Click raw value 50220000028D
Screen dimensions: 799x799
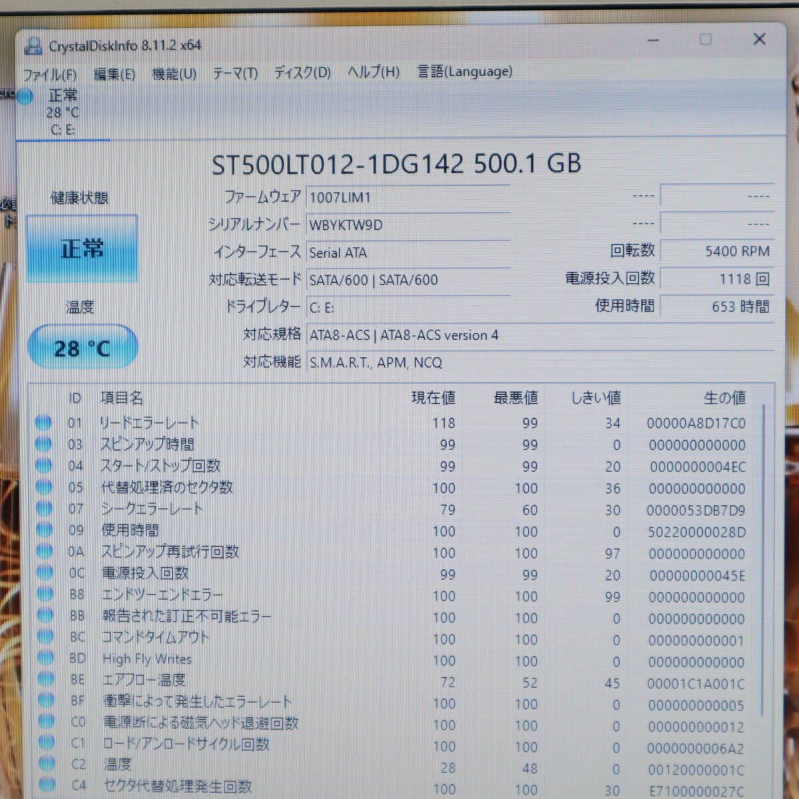point(696,532)
